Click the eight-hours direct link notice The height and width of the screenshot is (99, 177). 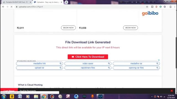[x=88, y=48]
